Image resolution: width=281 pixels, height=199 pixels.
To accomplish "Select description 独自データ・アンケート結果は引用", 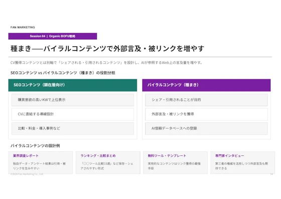I will 39,166.
